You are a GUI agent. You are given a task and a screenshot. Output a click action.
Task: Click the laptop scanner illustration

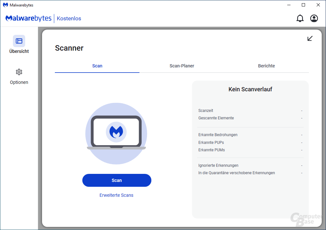click(x=116, y=134)
